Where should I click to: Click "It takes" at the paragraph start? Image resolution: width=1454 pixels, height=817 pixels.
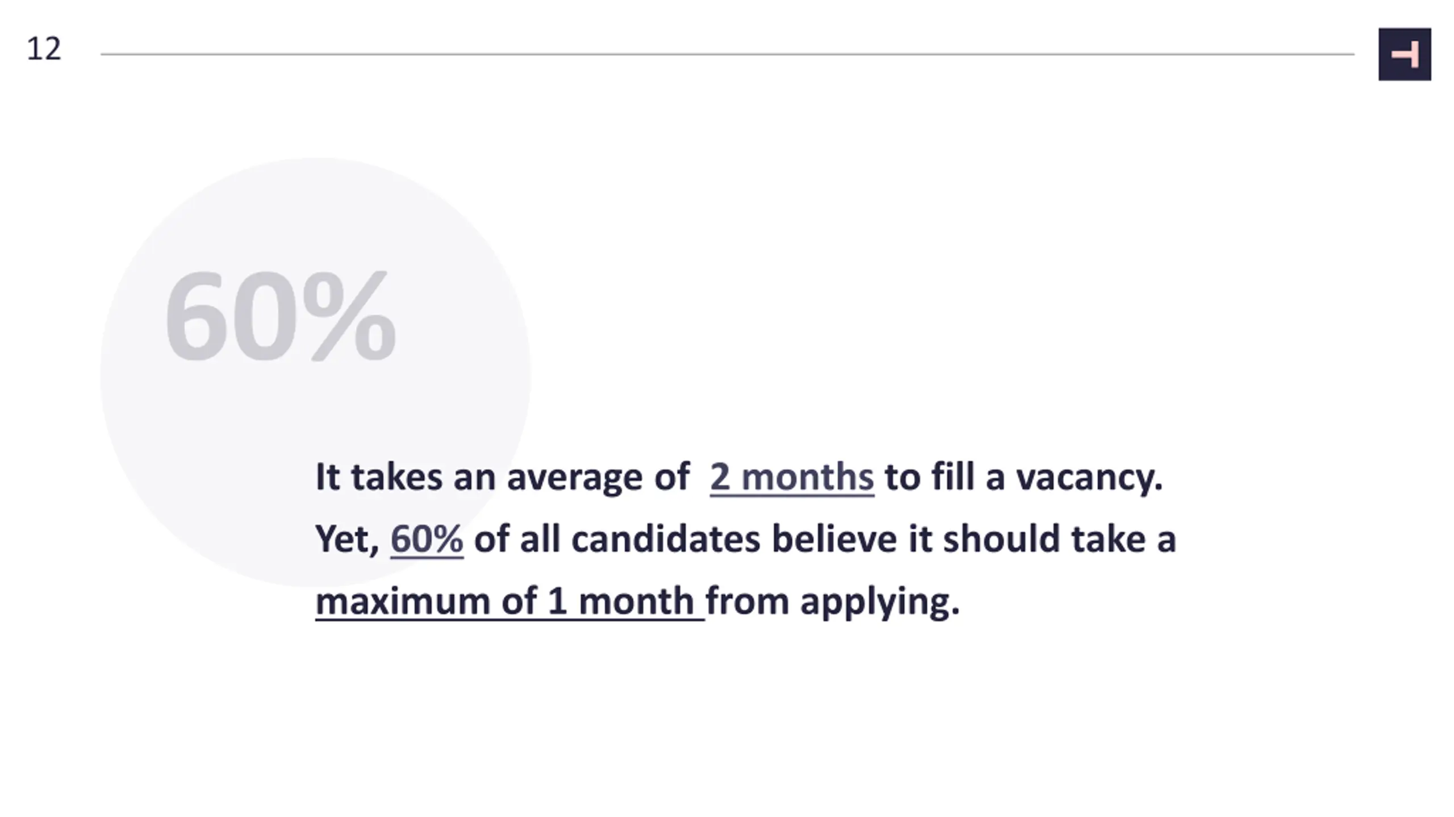378,477
